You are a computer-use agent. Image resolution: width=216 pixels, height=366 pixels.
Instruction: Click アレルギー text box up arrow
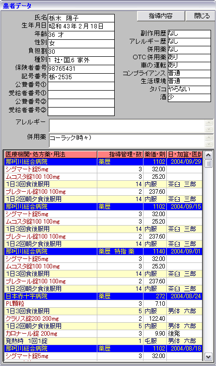pos(209,122)
